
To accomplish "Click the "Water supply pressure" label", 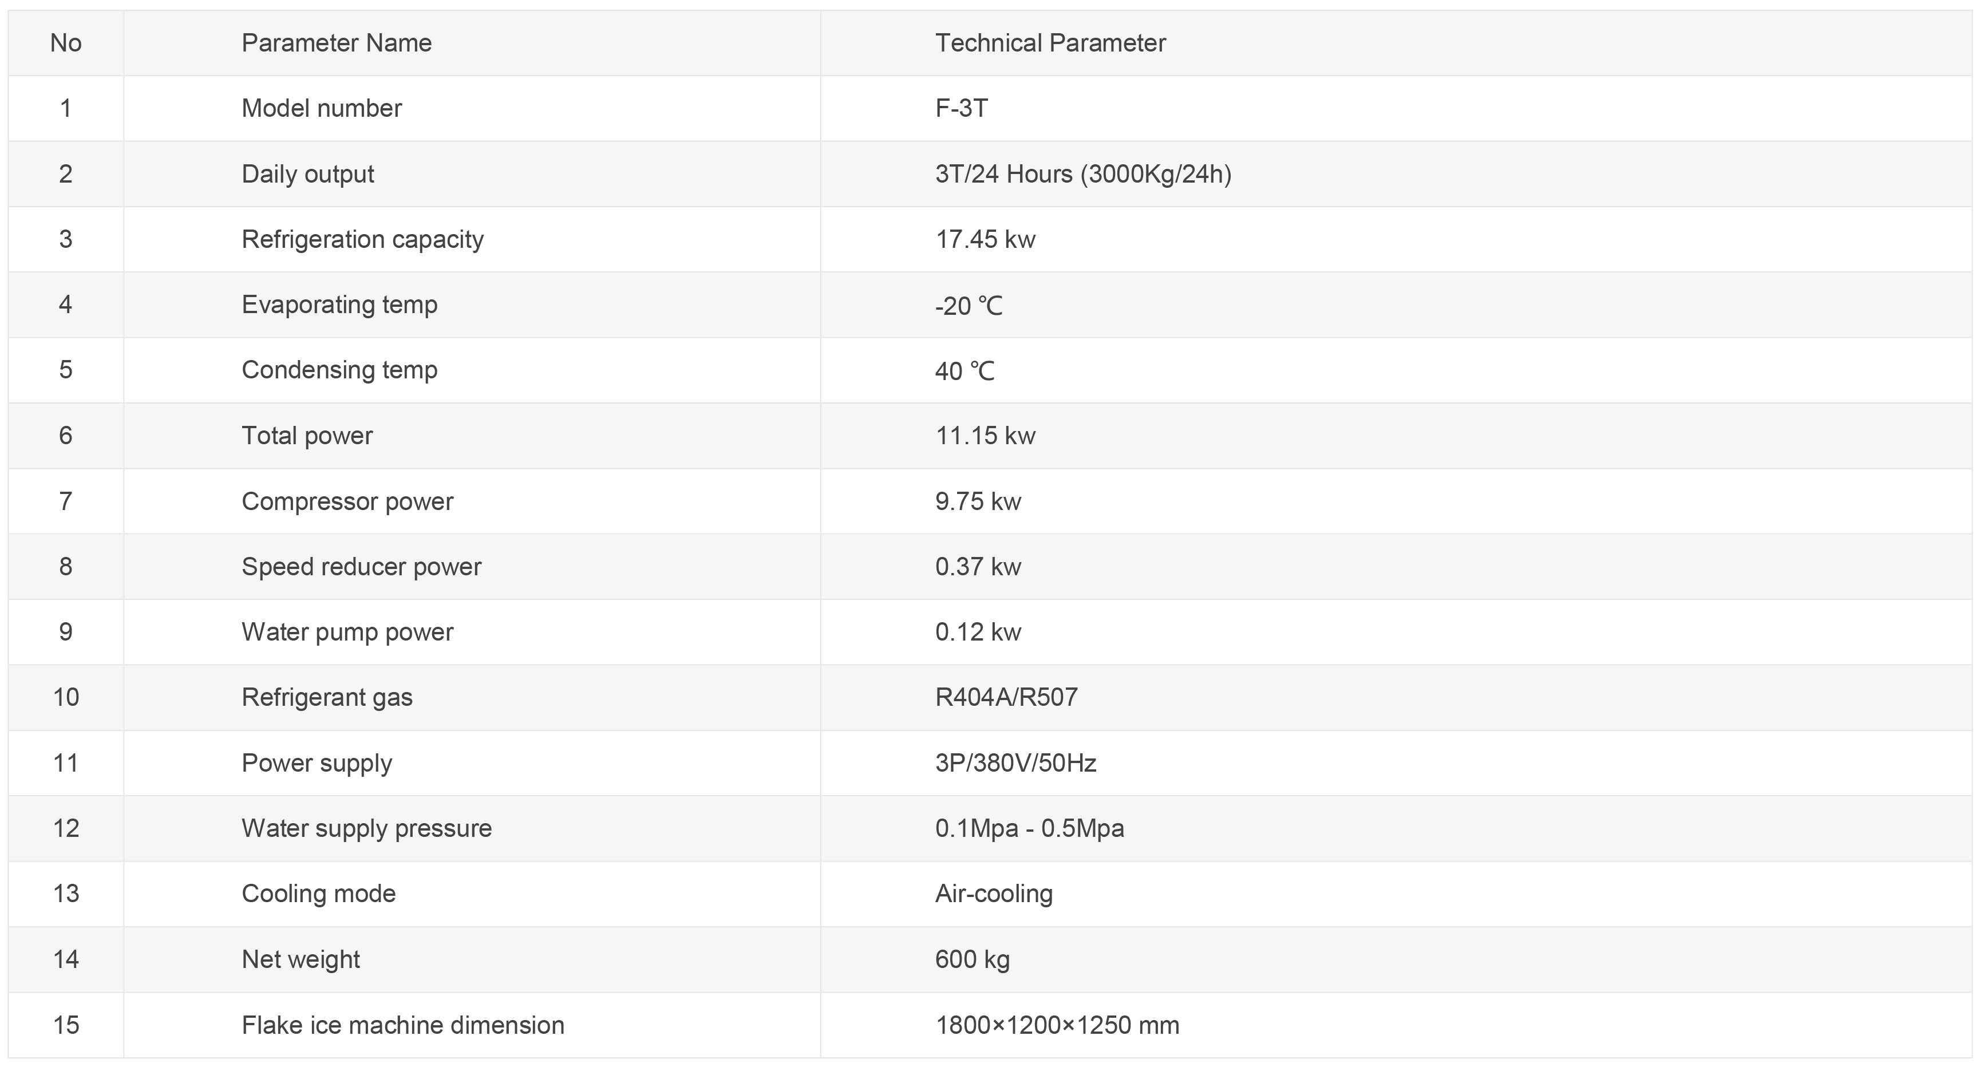I will 367,828.
